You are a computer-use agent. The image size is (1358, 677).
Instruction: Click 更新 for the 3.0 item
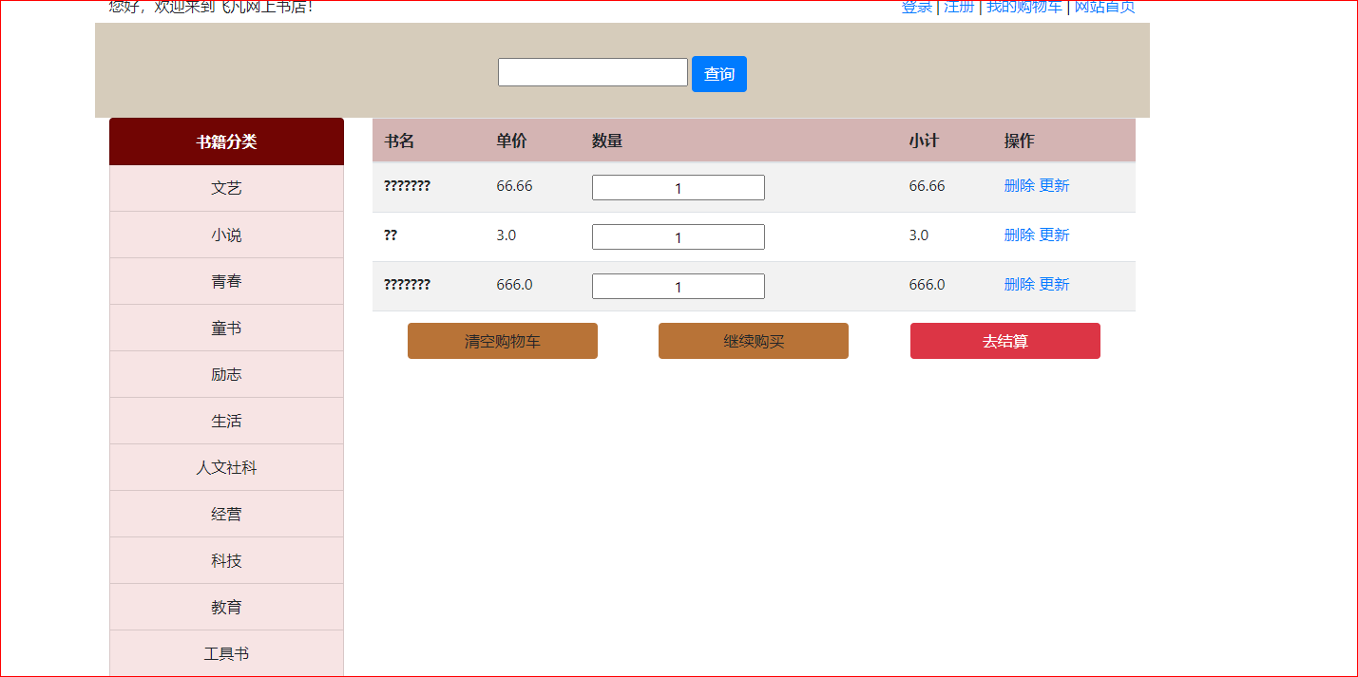[x=1054, y=235]
